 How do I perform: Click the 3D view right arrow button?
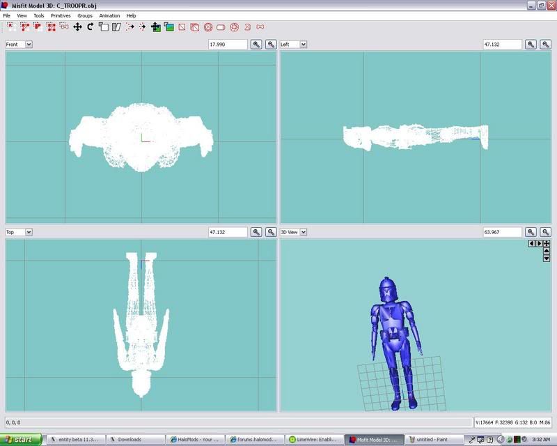pos(539,243)
